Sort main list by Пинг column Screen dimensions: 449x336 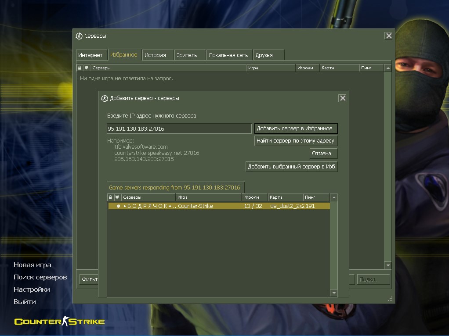pyautogui.click(x=371, y=68)
